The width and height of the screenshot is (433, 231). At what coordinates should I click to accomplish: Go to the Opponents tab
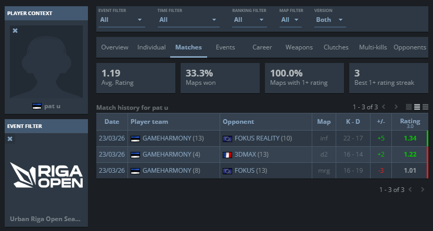point(410,47)
